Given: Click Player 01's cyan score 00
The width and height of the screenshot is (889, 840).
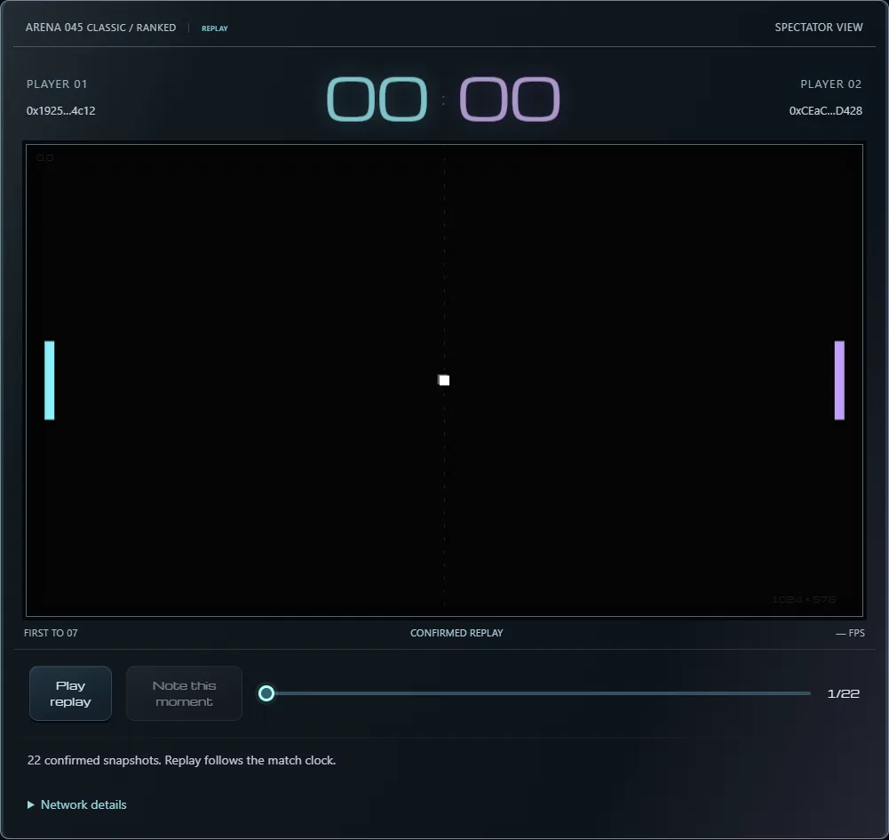Looking at the screenshot, I should [x=377, y=99].
